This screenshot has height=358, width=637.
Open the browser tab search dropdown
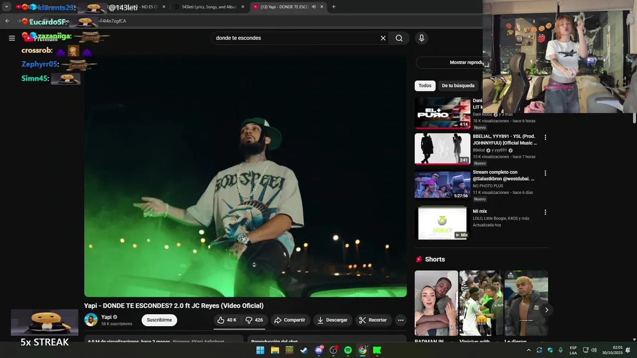tap(6, 7)
